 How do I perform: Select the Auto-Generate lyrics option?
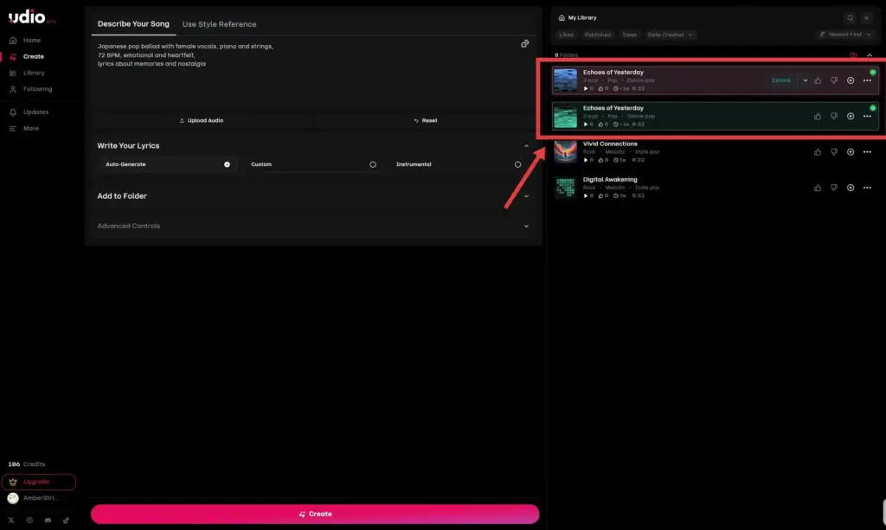tap(167, 165)
